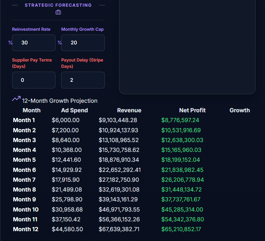265x241 pixels.
Task: Click the trending-up arrow icon beside the projection title
Action: coord(16,99)
